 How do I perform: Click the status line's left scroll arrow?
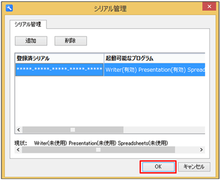click(x=18, y=150)
